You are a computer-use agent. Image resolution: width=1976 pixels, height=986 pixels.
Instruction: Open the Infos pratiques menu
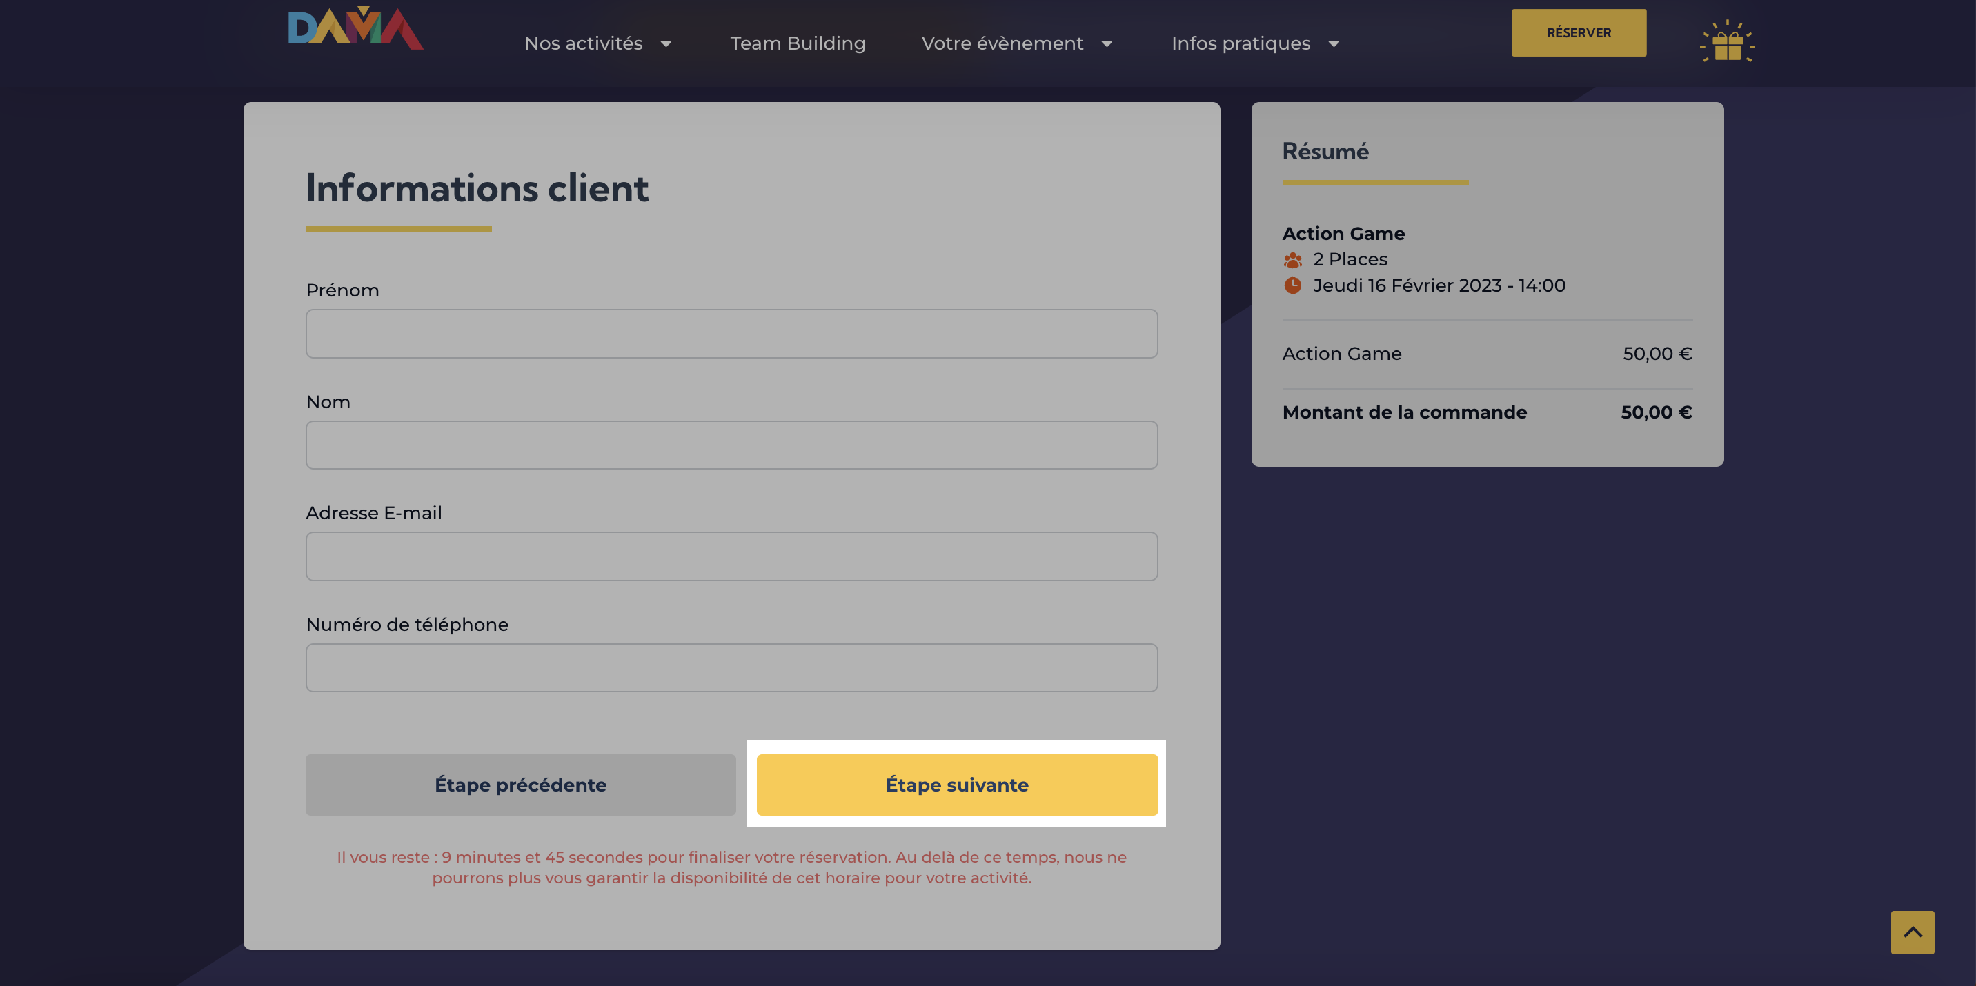(1241, 43)
